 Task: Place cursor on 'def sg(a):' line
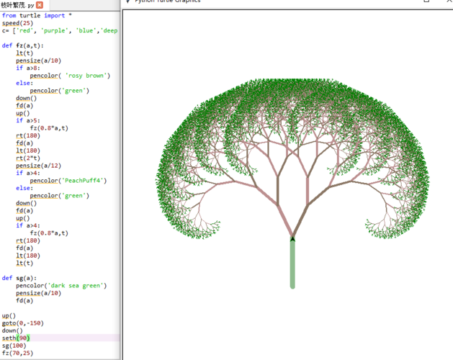(19, 278)
